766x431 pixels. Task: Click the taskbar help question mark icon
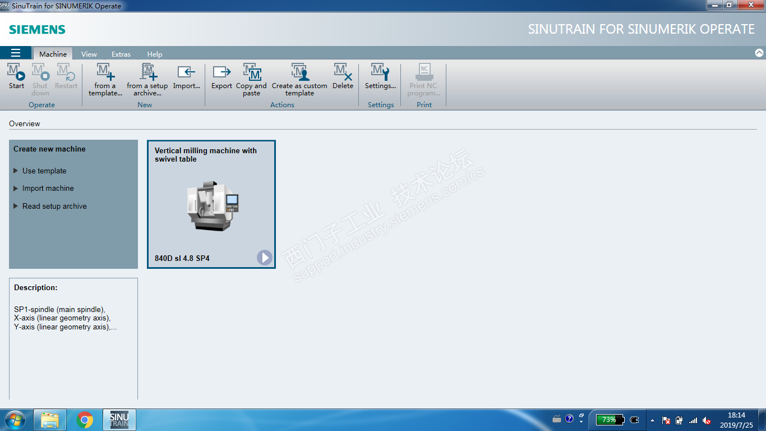point(570,419)
